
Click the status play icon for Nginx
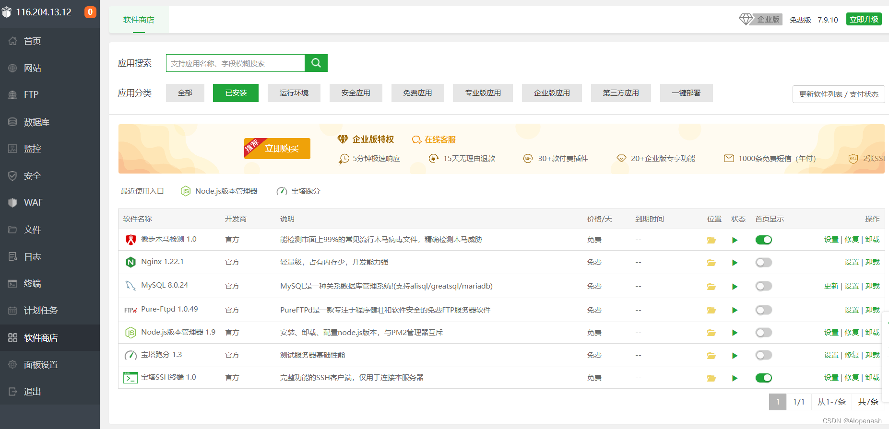click(735, 263)
